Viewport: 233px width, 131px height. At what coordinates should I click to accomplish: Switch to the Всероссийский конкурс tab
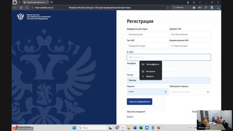(x=35, y=2)
